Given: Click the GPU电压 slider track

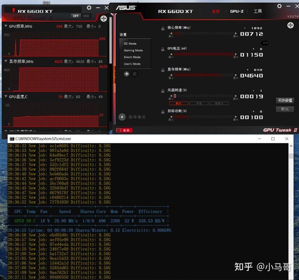Looking at the screenshot, I should click(203, 54).
